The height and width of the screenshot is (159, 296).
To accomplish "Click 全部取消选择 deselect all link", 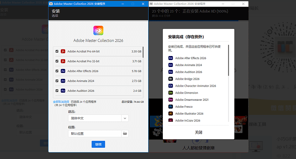I will pos(61,102).
